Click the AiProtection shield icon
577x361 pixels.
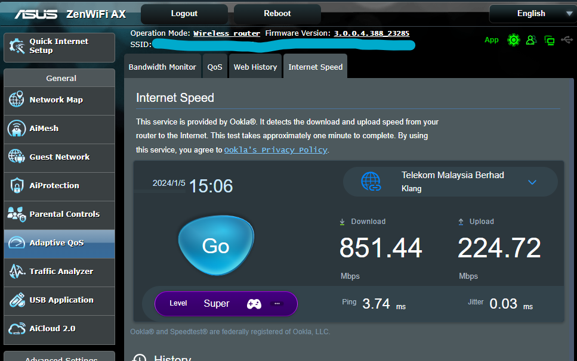click(17, 185)
